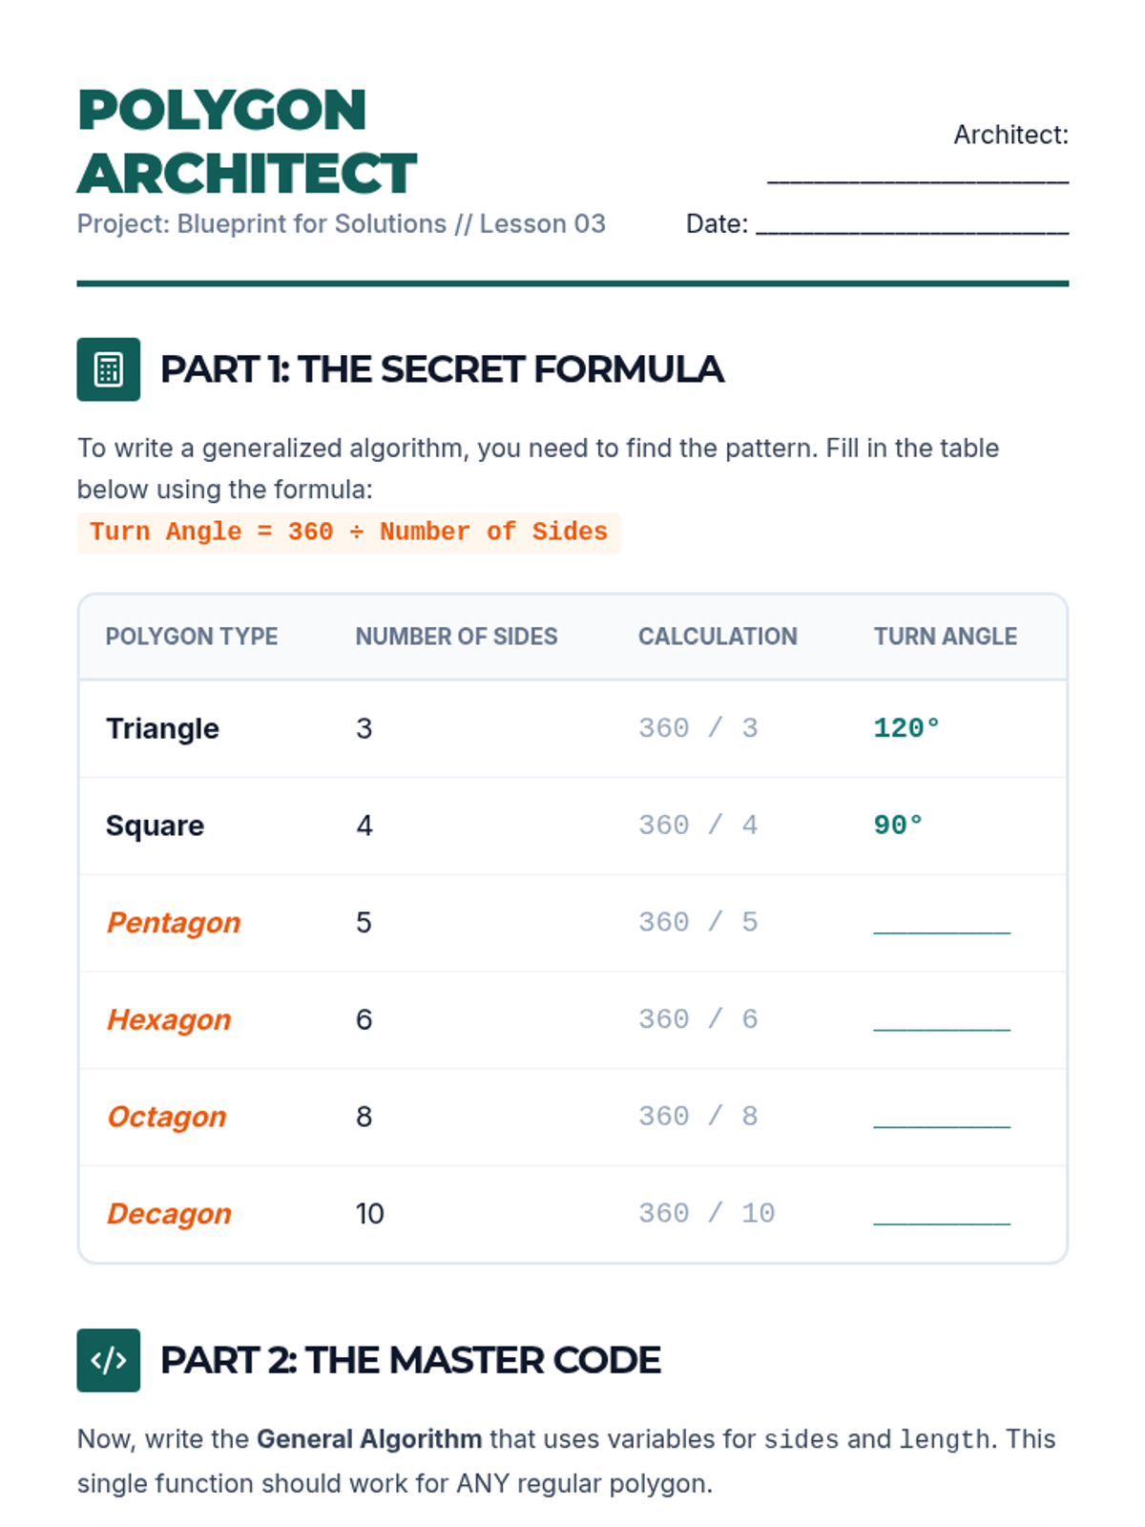This screenshot has width=1145, height=1527.
Task: Click the Date blank line
Action: 912,225
